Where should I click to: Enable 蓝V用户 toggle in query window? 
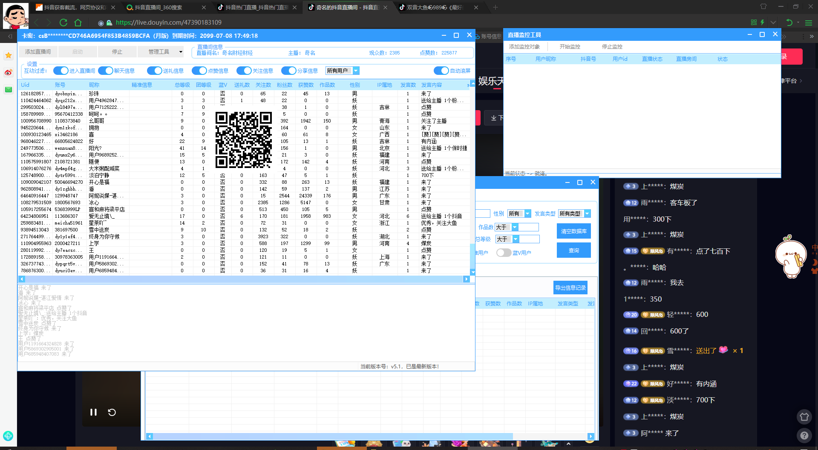504,253
